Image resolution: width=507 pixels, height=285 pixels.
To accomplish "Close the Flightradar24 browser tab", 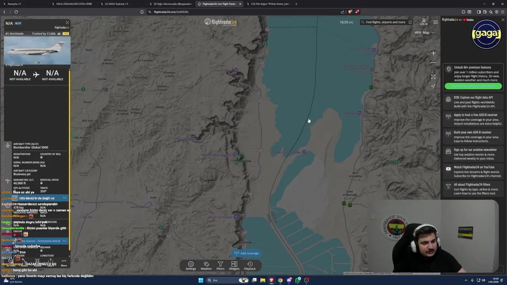I will click(x=240, y=4).
